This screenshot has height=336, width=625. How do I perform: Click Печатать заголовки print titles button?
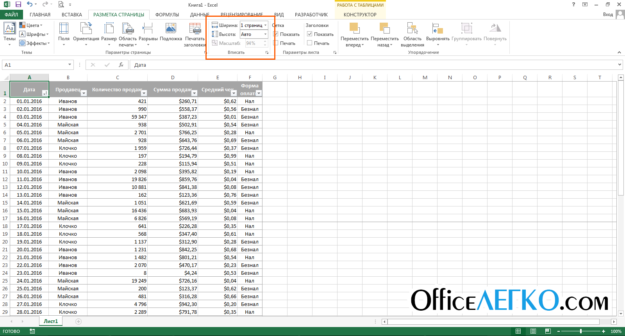(x=195, y=34)
